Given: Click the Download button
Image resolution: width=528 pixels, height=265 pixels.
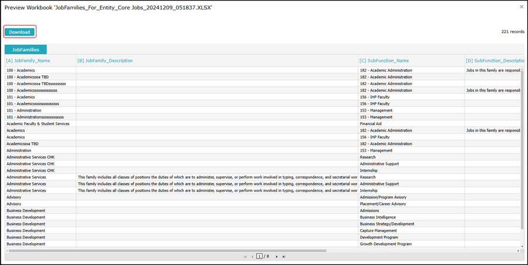Looking at the screenshot, I should point(19,32).
